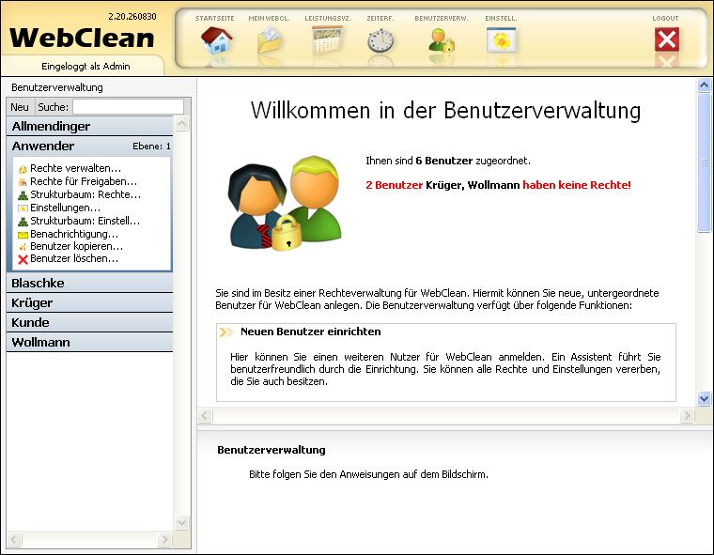
Task: Click the Einstellungen small window icon
Action: [23, 208]
